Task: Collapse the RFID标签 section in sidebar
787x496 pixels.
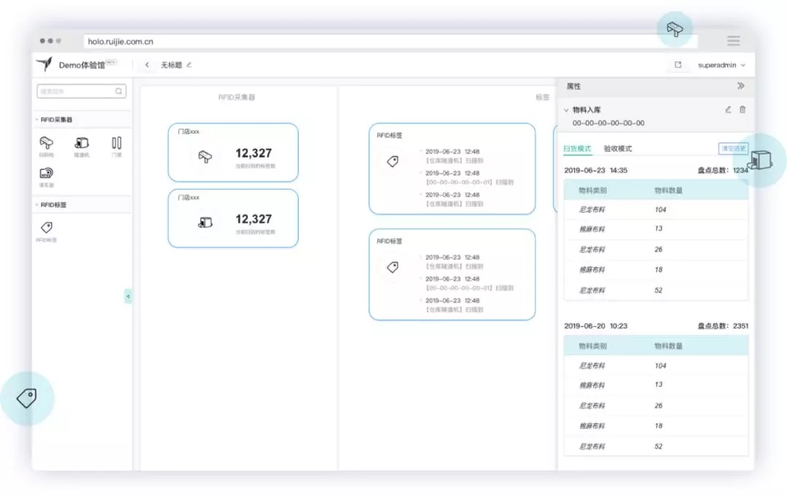Action: pyautogui.click(x=37, y=205)
